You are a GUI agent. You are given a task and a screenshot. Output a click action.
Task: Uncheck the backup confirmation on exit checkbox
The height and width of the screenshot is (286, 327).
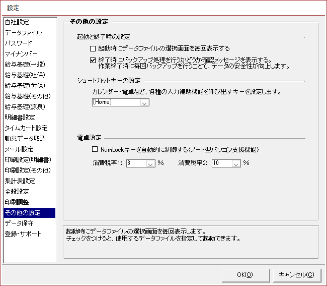[93, 60]
